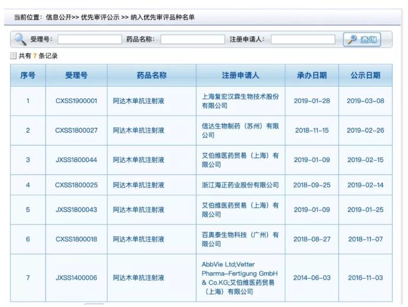408x307 pixels.
Task: Click 公示日期 2016-11-03
Action: (x=366, y=278)
